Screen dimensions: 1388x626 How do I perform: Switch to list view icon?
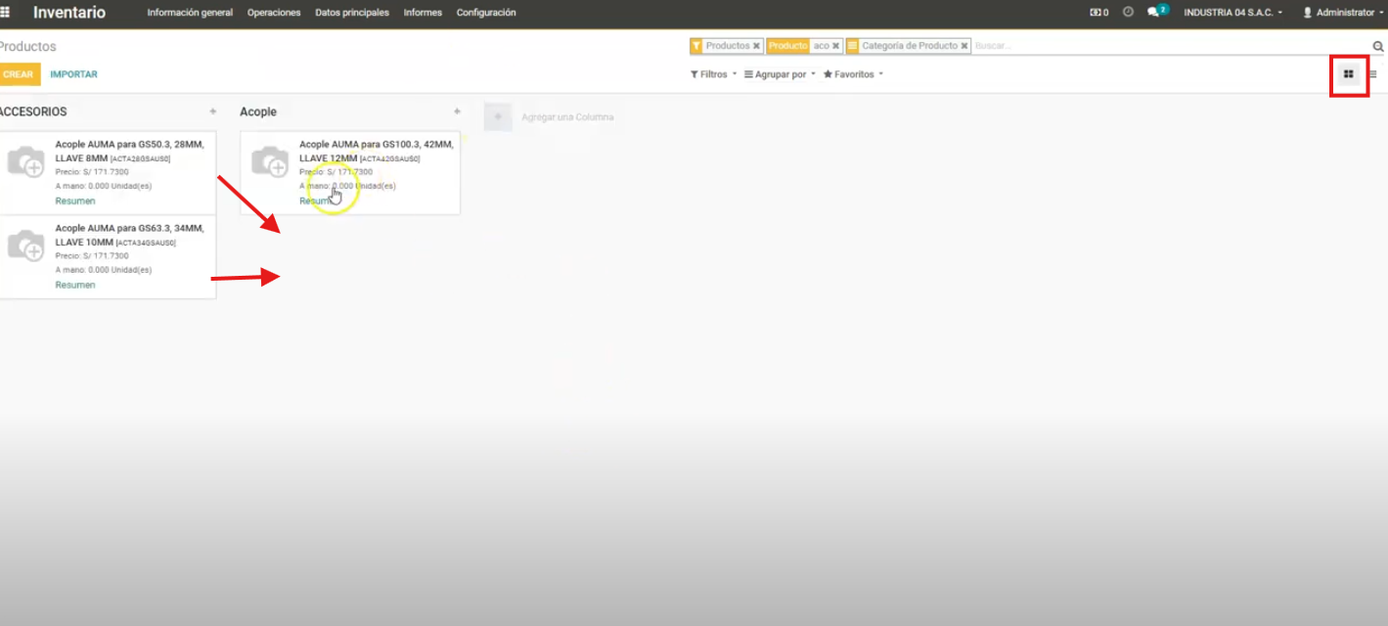1373,74
